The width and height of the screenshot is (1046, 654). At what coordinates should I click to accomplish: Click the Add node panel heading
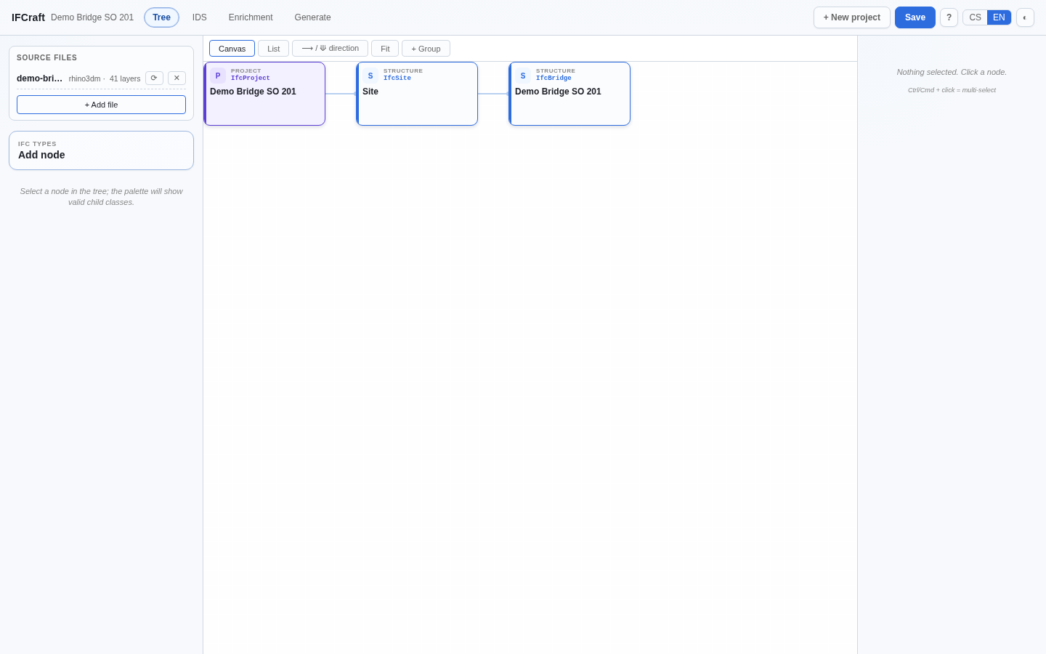click(41, 155)
